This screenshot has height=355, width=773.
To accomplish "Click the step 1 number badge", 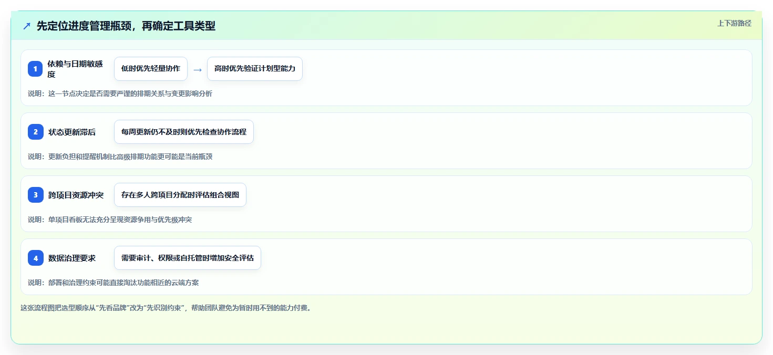I will (x=35, y=69).
